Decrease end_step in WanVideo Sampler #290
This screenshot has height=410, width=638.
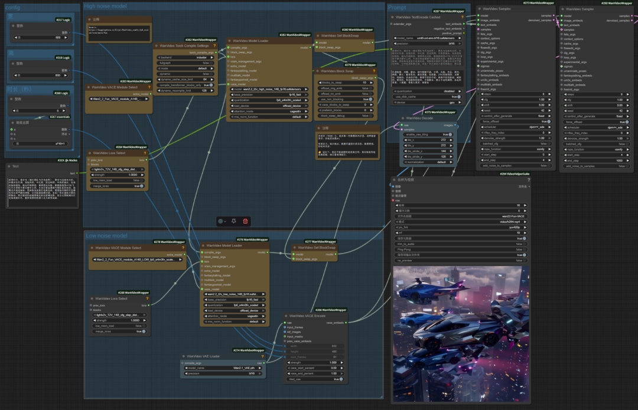(565, 160)
